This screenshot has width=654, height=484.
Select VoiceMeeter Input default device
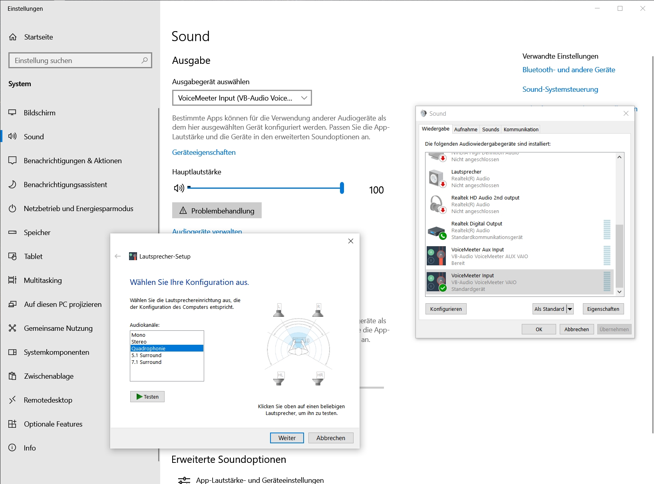point(520,282)
